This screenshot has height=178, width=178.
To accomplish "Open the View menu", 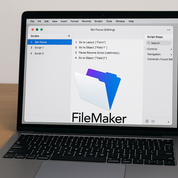I will 55,21.
